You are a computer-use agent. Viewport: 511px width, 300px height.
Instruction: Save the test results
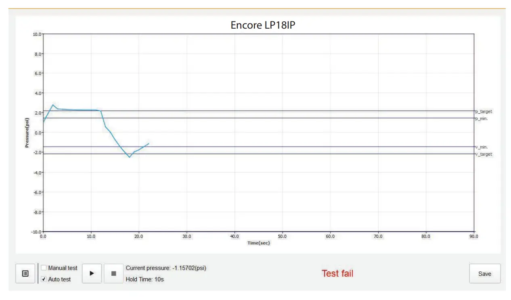485,273
